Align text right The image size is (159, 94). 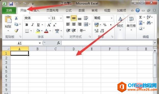pos(80,24)
